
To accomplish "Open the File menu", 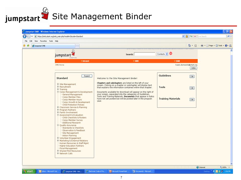I will (x=26, y=41).
